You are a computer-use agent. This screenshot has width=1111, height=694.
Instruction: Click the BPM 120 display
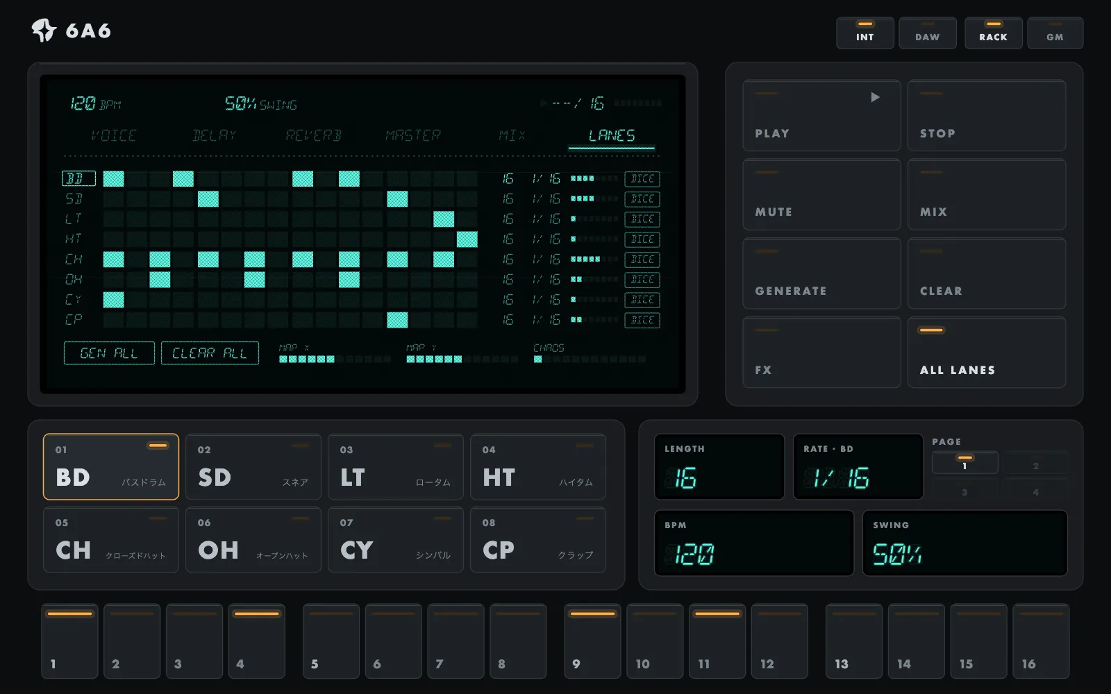[x=754, y=543]
